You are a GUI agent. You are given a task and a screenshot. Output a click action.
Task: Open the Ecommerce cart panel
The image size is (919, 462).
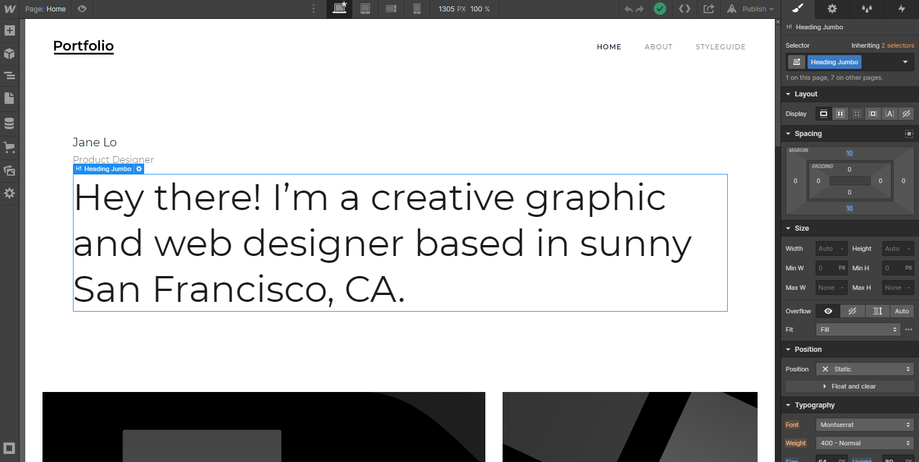(x=9, y=147)
